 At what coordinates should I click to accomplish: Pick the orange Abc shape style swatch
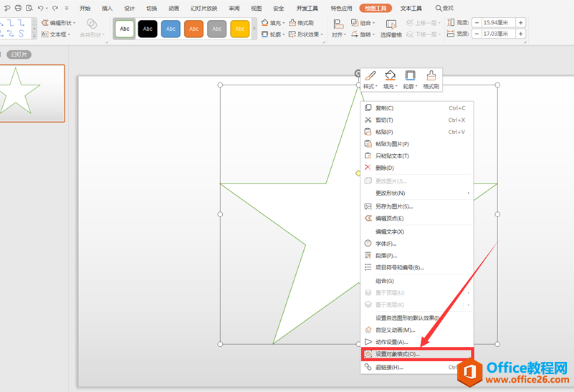[x=193, y=29]
